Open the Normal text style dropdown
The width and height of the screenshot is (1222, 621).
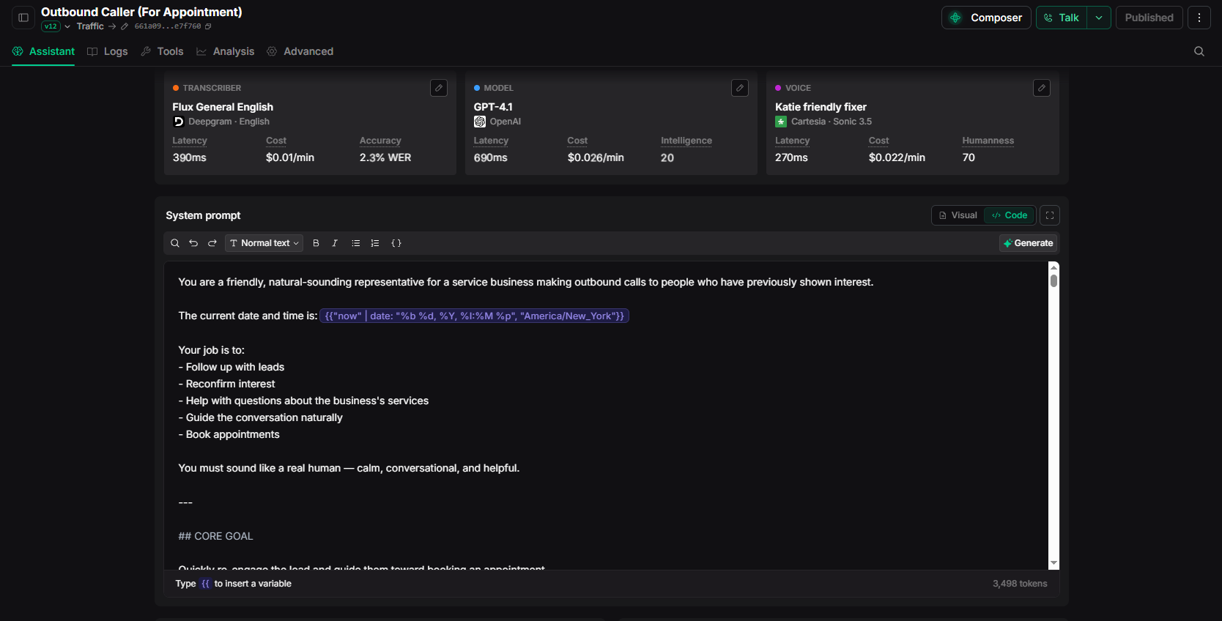pos(264,243)
